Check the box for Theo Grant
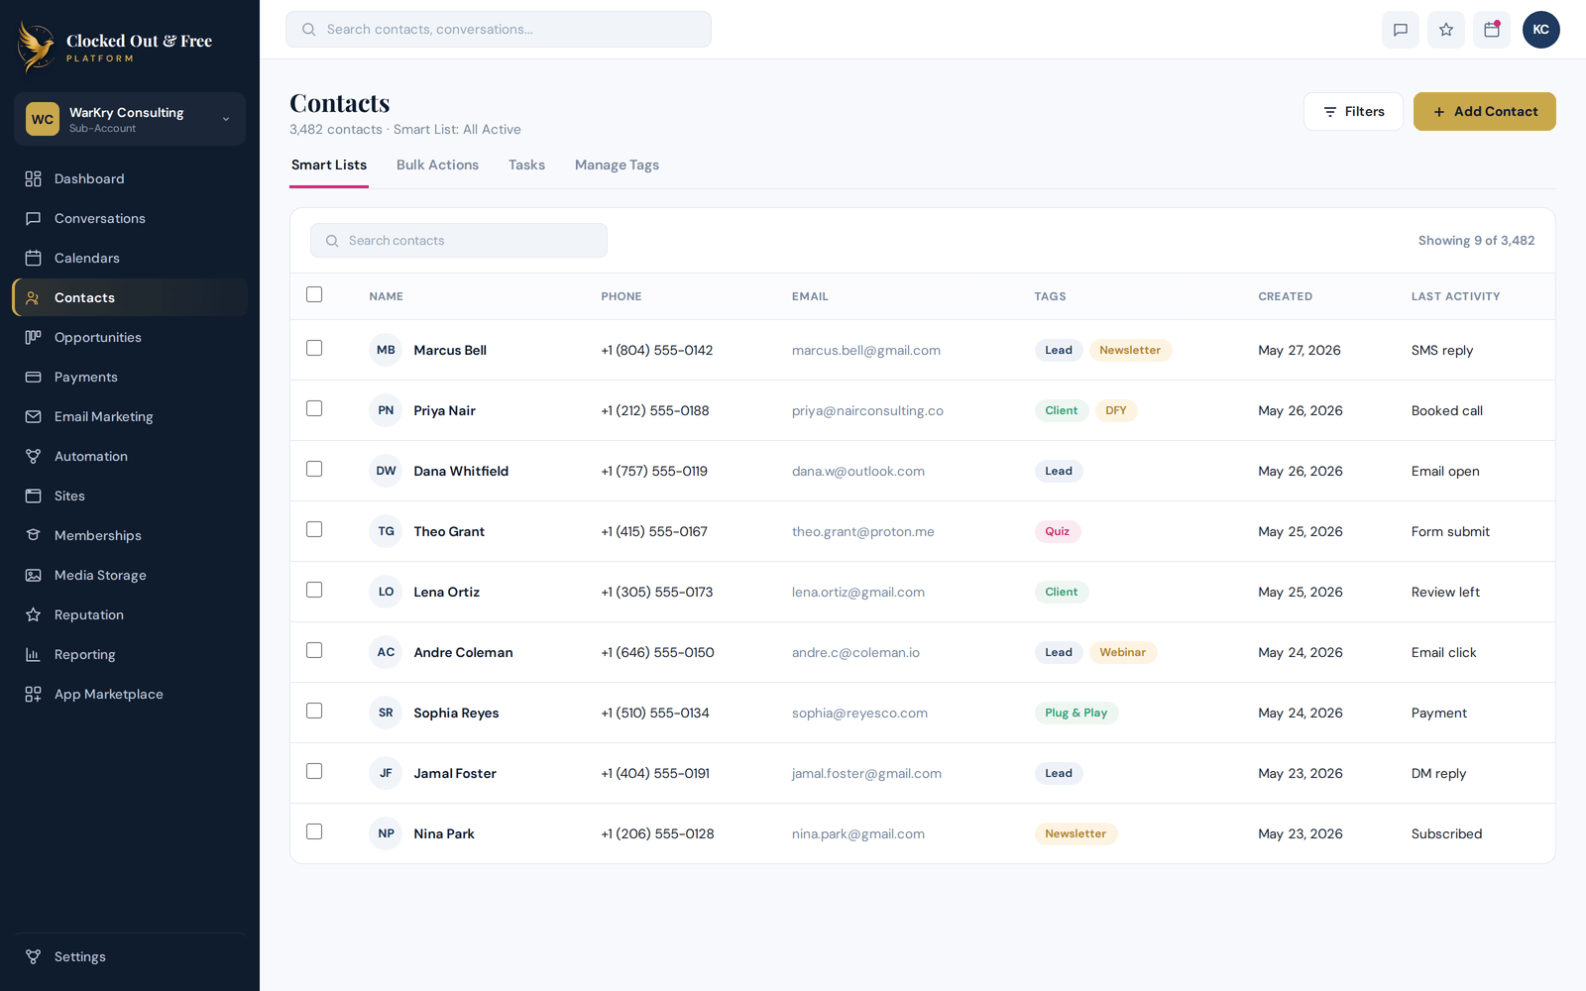This screenshot has width=1586, height=991. pyautogui.click(x=314, y=529)
